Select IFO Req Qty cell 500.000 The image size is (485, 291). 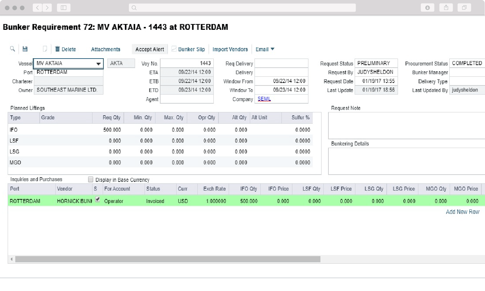click(108, 130)
